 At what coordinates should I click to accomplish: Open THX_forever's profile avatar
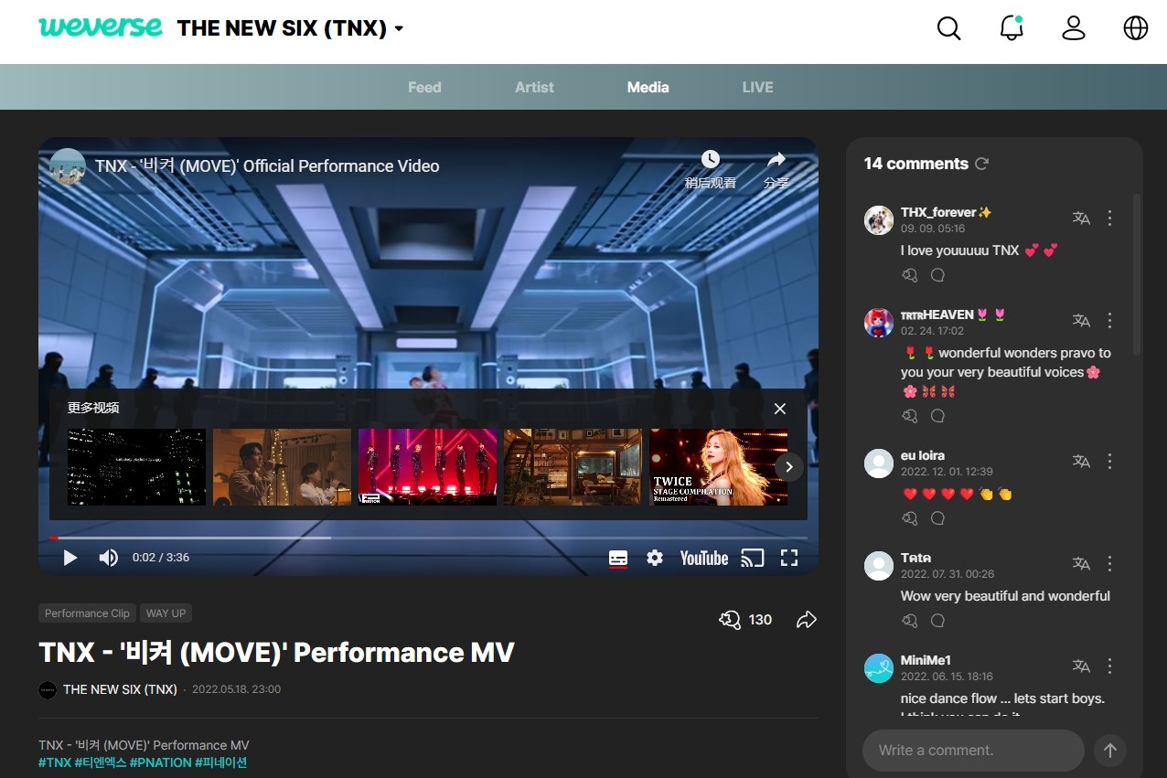click(879, 220)
